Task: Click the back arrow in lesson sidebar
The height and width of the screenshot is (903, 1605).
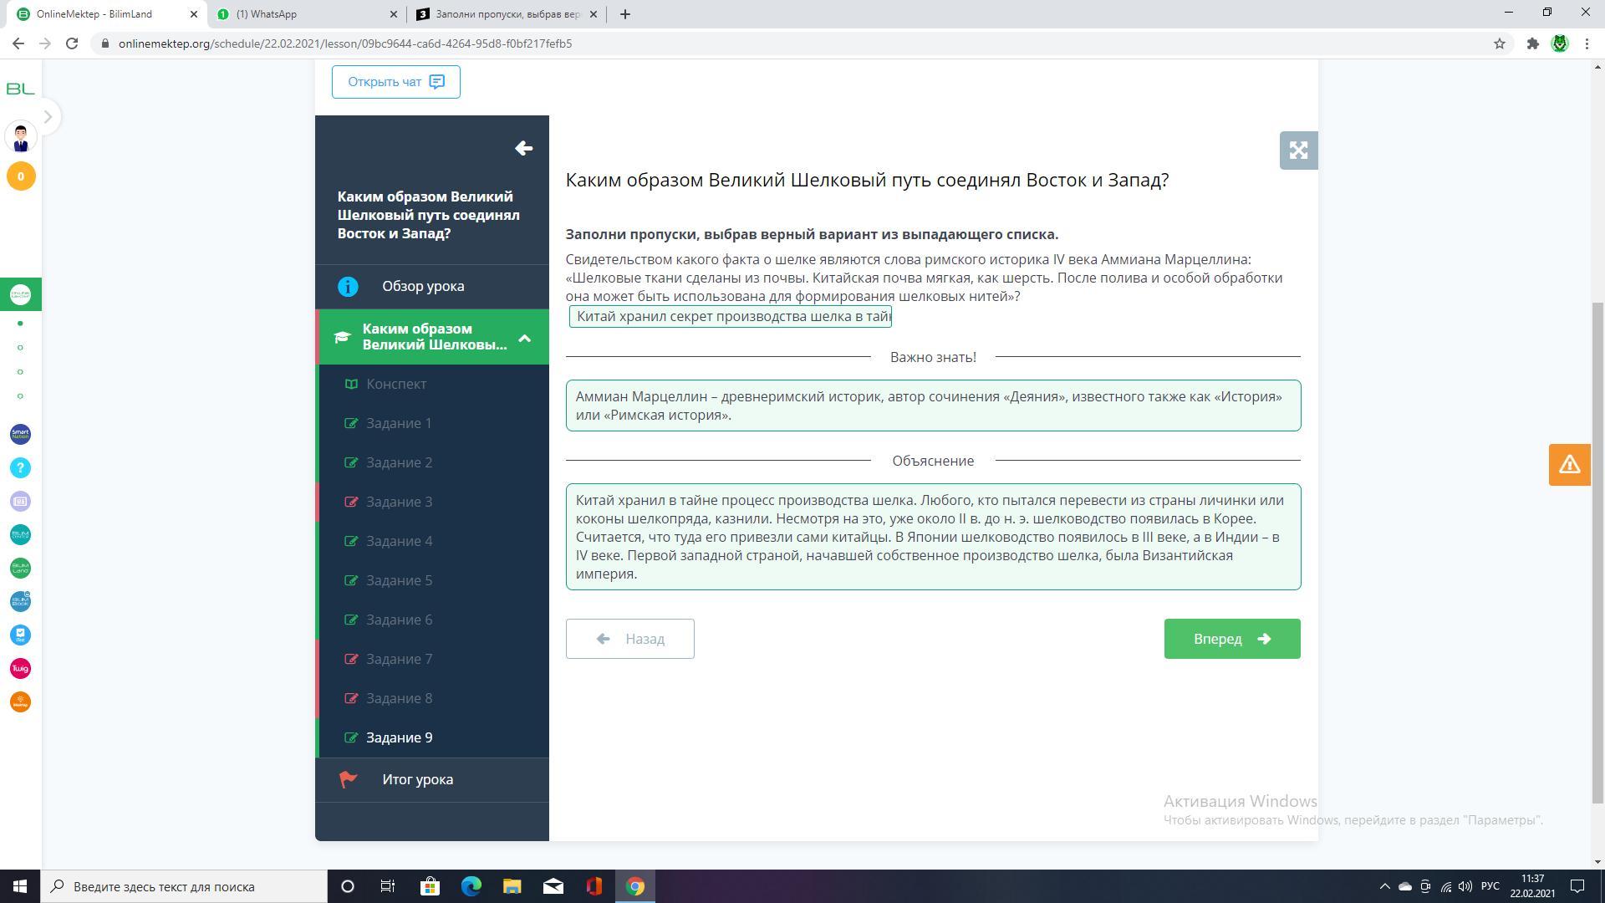Action: click(x=523, y=148)
